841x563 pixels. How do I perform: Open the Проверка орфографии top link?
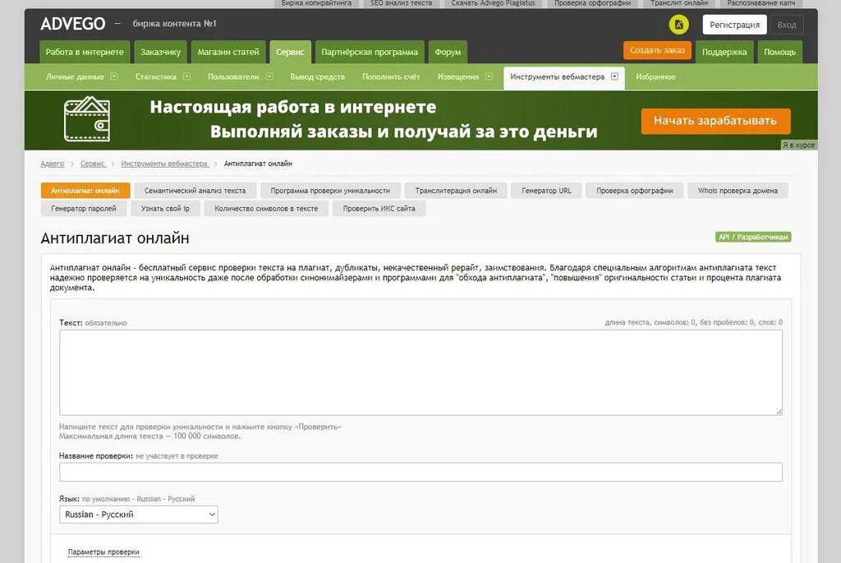(x=593, y=3)
